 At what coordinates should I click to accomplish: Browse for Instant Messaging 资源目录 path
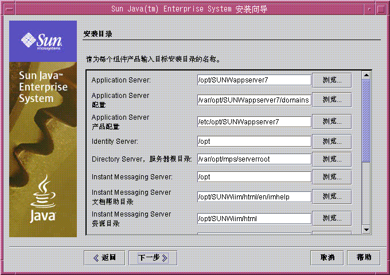point(332,218)
